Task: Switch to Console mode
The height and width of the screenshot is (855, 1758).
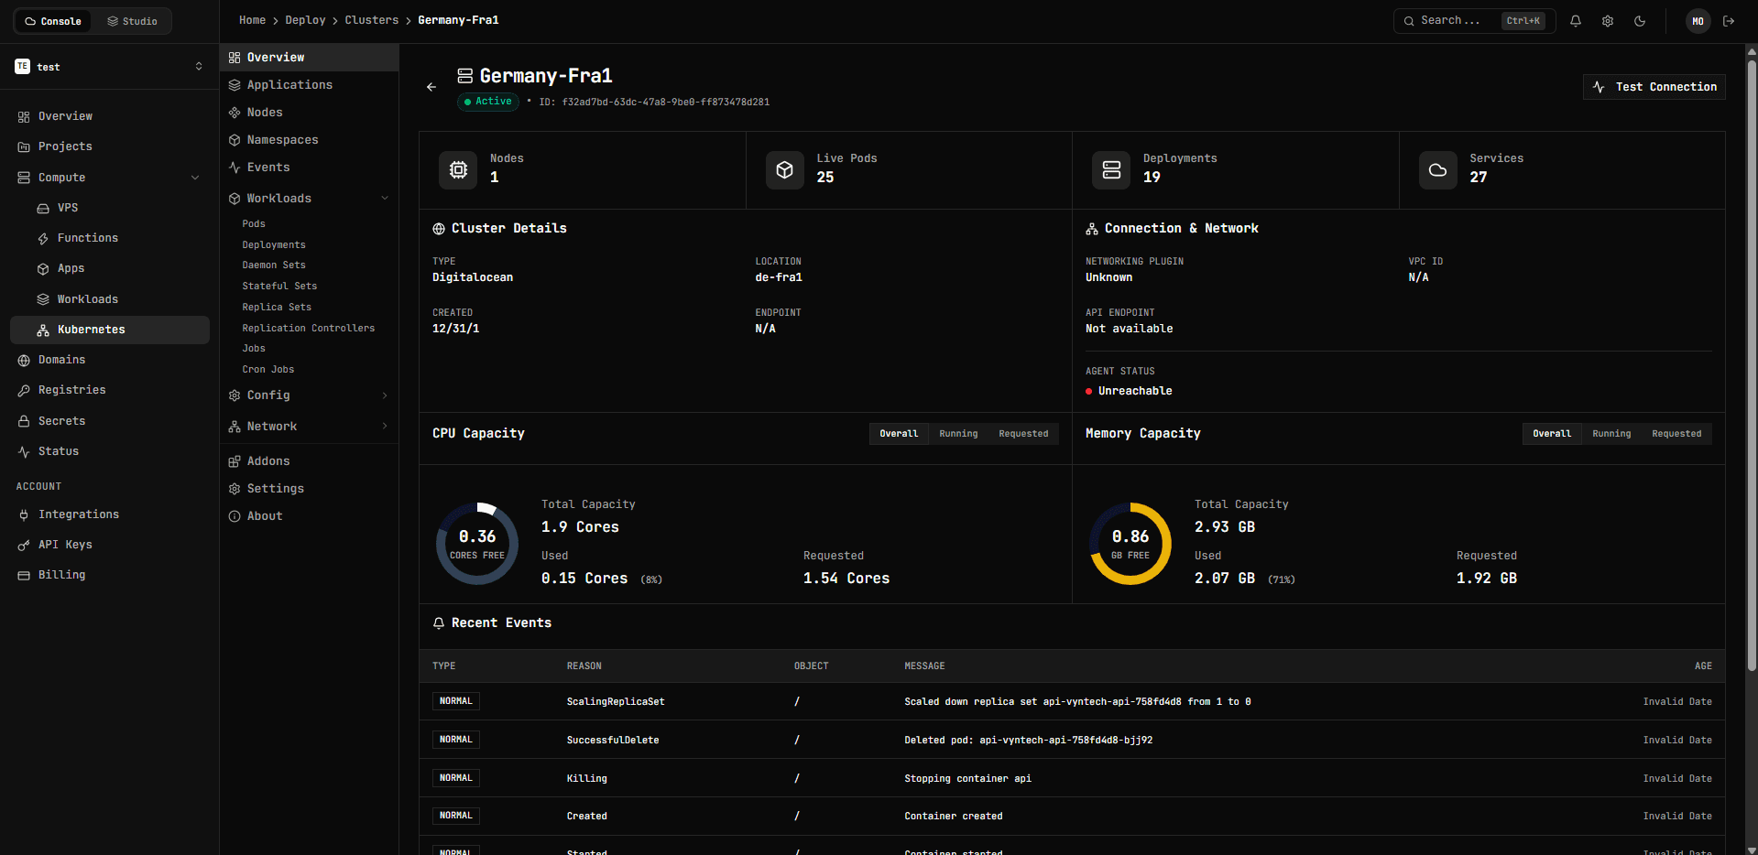Action: [x=53, y=21]
